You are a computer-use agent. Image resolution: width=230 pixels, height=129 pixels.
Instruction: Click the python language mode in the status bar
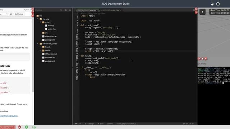tap(110, 124)
